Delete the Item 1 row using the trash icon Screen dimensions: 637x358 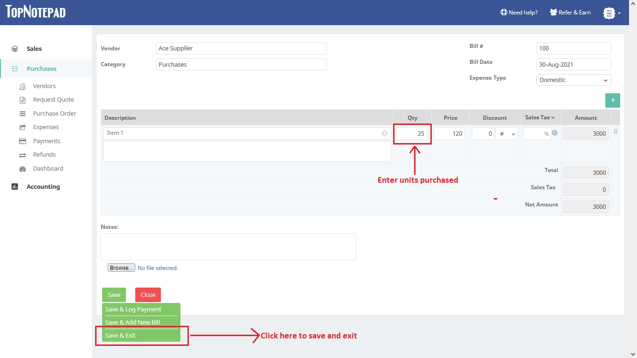[x=616, y=131]
